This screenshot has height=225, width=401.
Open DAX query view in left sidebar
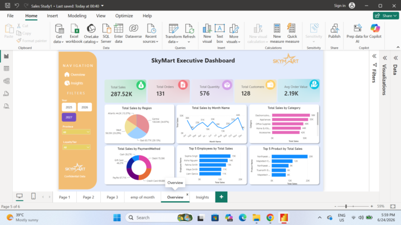[x=6, y=94]
